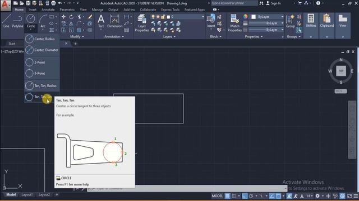Switch to the Start file tab

click(12, 44)
